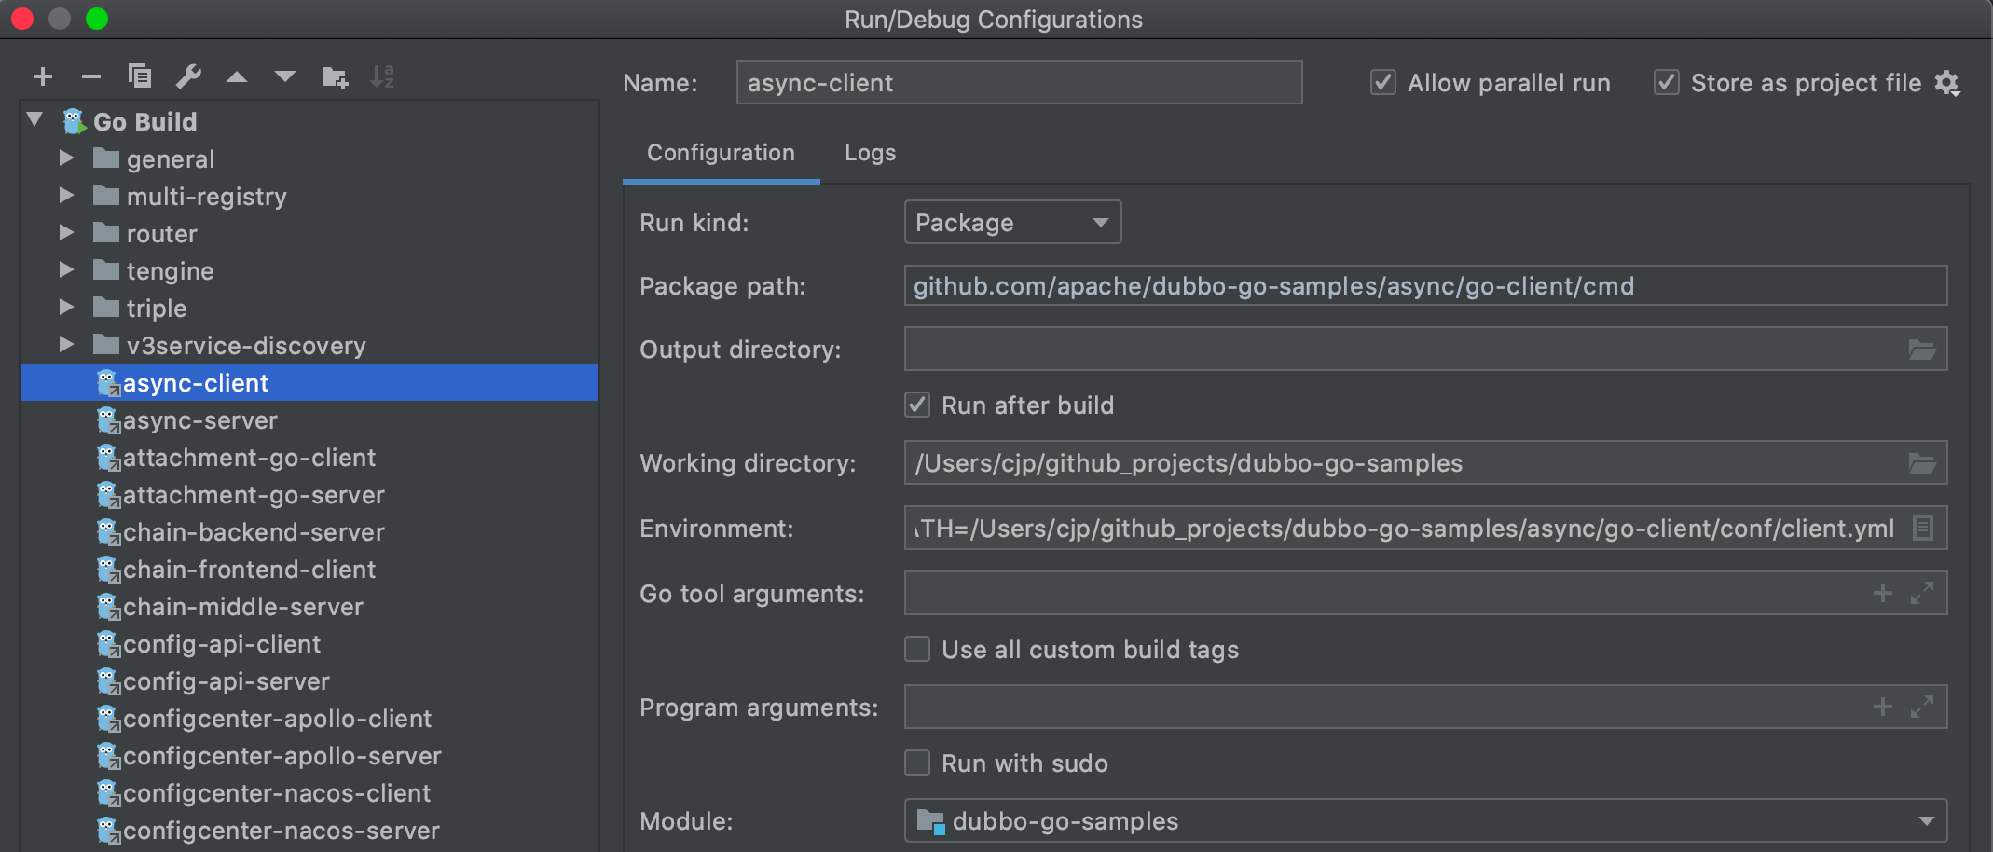The image size is (1993, 852).
Task: Switch to the Logs tab
Action: point(870,153)
